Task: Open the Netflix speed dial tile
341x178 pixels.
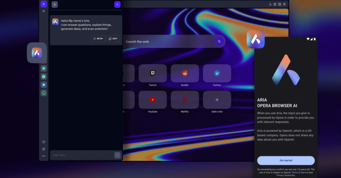Action: (x=185, y=100)
